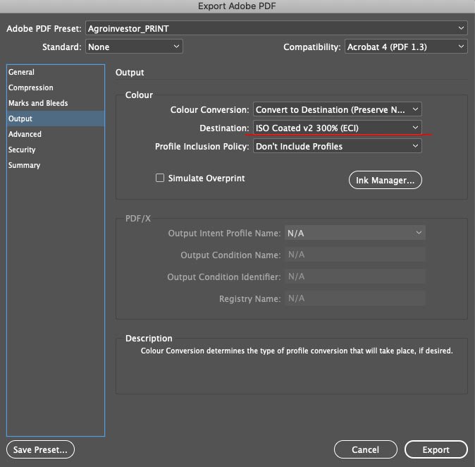Open the Profile Inclusion Policy dropdown

pos(337,146)
